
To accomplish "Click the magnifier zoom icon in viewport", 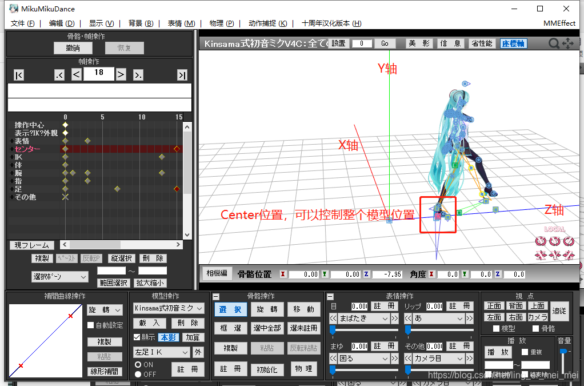I will click(x=554, y=43).
